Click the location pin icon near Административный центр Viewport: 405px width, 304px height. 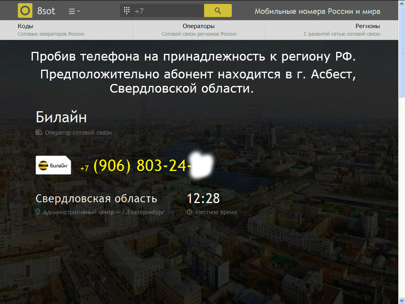(x=38, y=212)
